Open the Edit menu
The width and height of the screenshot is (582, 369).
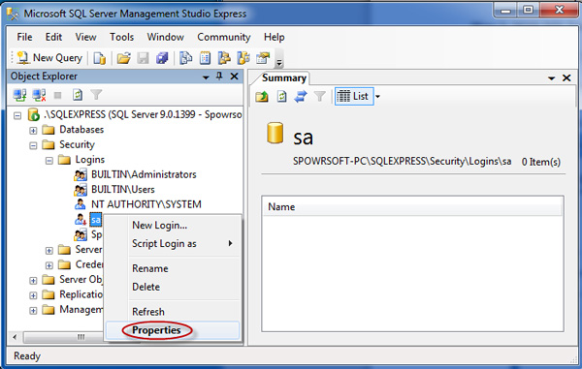pos(53,37)
